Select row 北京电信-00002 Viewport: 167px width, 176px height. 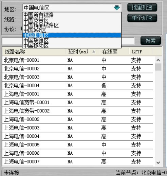point(77,69)
